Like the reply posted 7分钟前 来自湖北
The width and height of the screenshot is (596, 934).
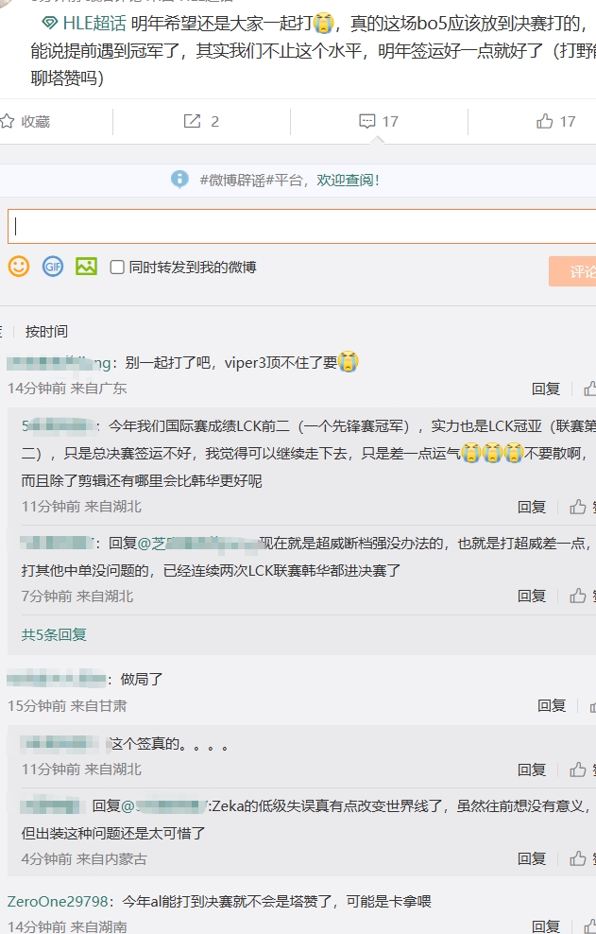[x=578, y=597]
